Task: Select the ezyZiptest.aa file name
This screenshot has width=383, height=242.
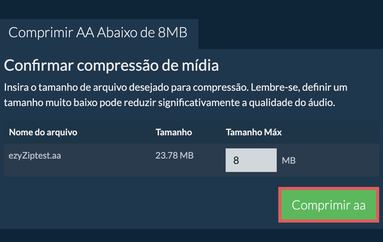Action: pos(35,156)
